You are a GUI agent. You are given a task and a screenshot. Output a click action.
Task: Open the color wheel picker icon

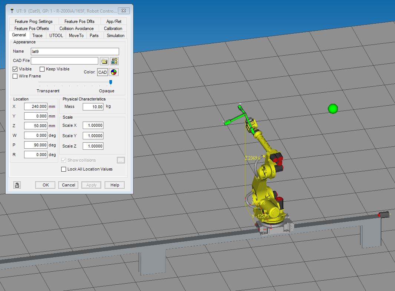pyautogui.click(x=114, y=72)
